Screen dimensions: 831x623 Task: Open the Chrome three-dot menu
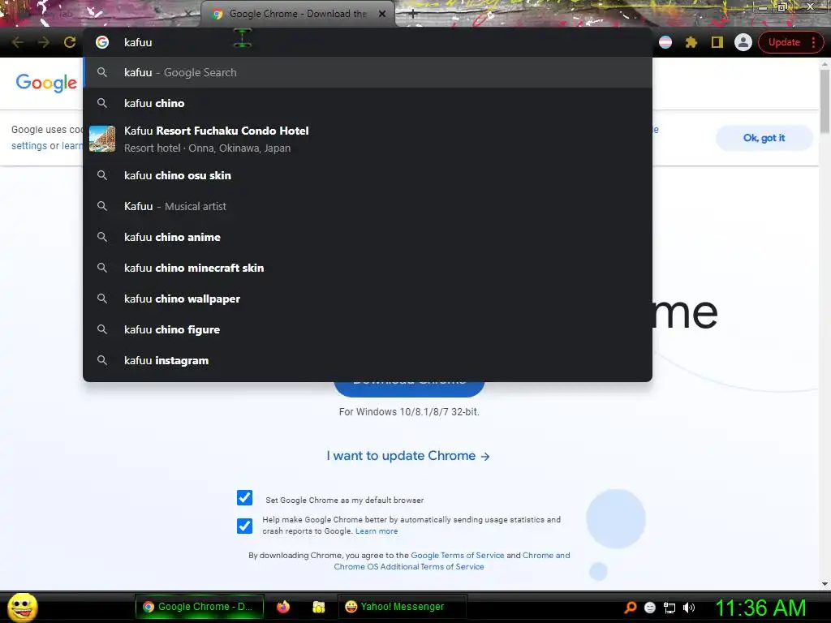pos(813,42)
